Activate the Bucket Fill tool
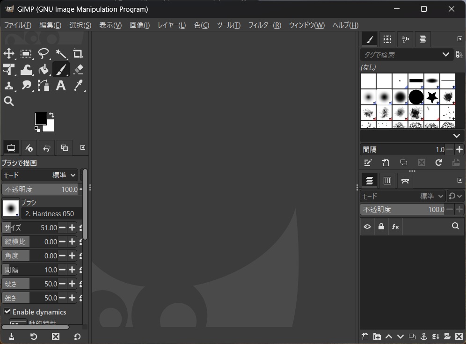The image size is (466, 344). point(44,70)
